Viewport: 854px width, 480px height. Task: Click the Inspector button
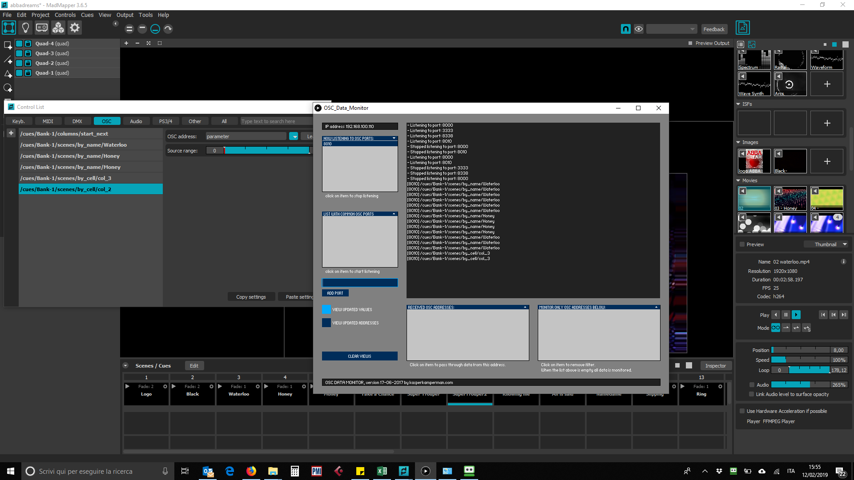click(x=715, y=366)
